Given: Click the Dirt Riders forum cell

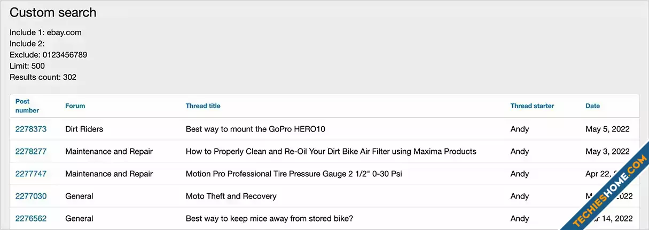Looking at the screenshot, I should (84, 129).
